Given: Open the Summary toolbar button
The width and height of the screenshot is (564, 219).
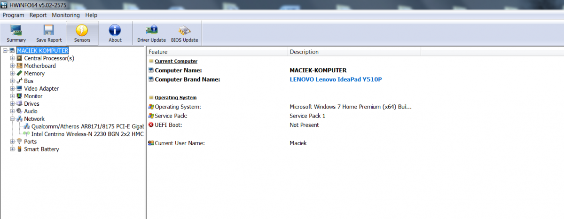Looking at the screenshot, I should pyautogui.click(x=16, y=33).
